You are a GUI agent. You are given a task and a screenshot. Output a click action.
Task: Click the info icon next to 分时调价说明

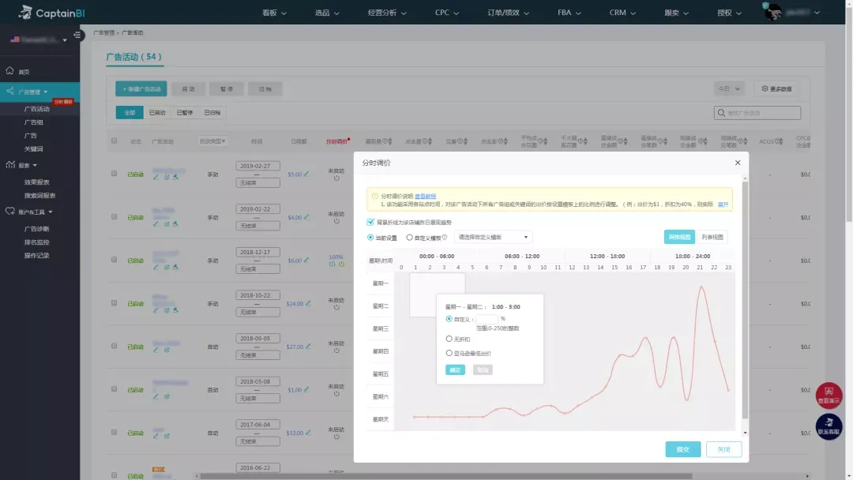(375, 196)
